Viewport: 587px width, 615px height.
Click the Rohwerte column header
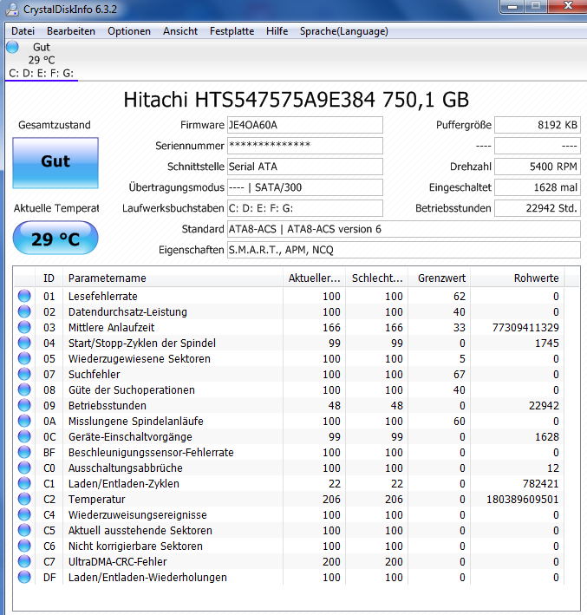click(536, 278)
